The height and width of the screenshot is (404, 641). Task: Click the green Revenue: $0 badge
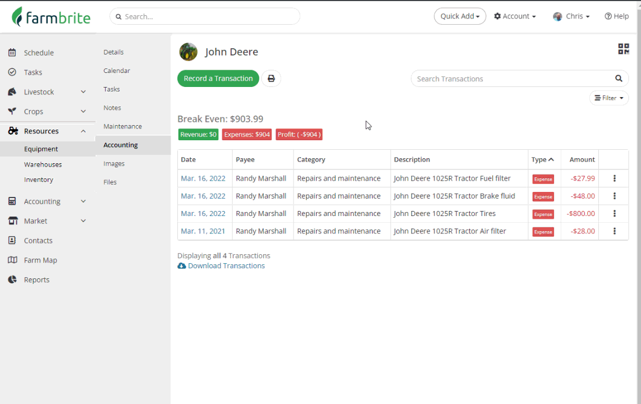click(198, 135)
